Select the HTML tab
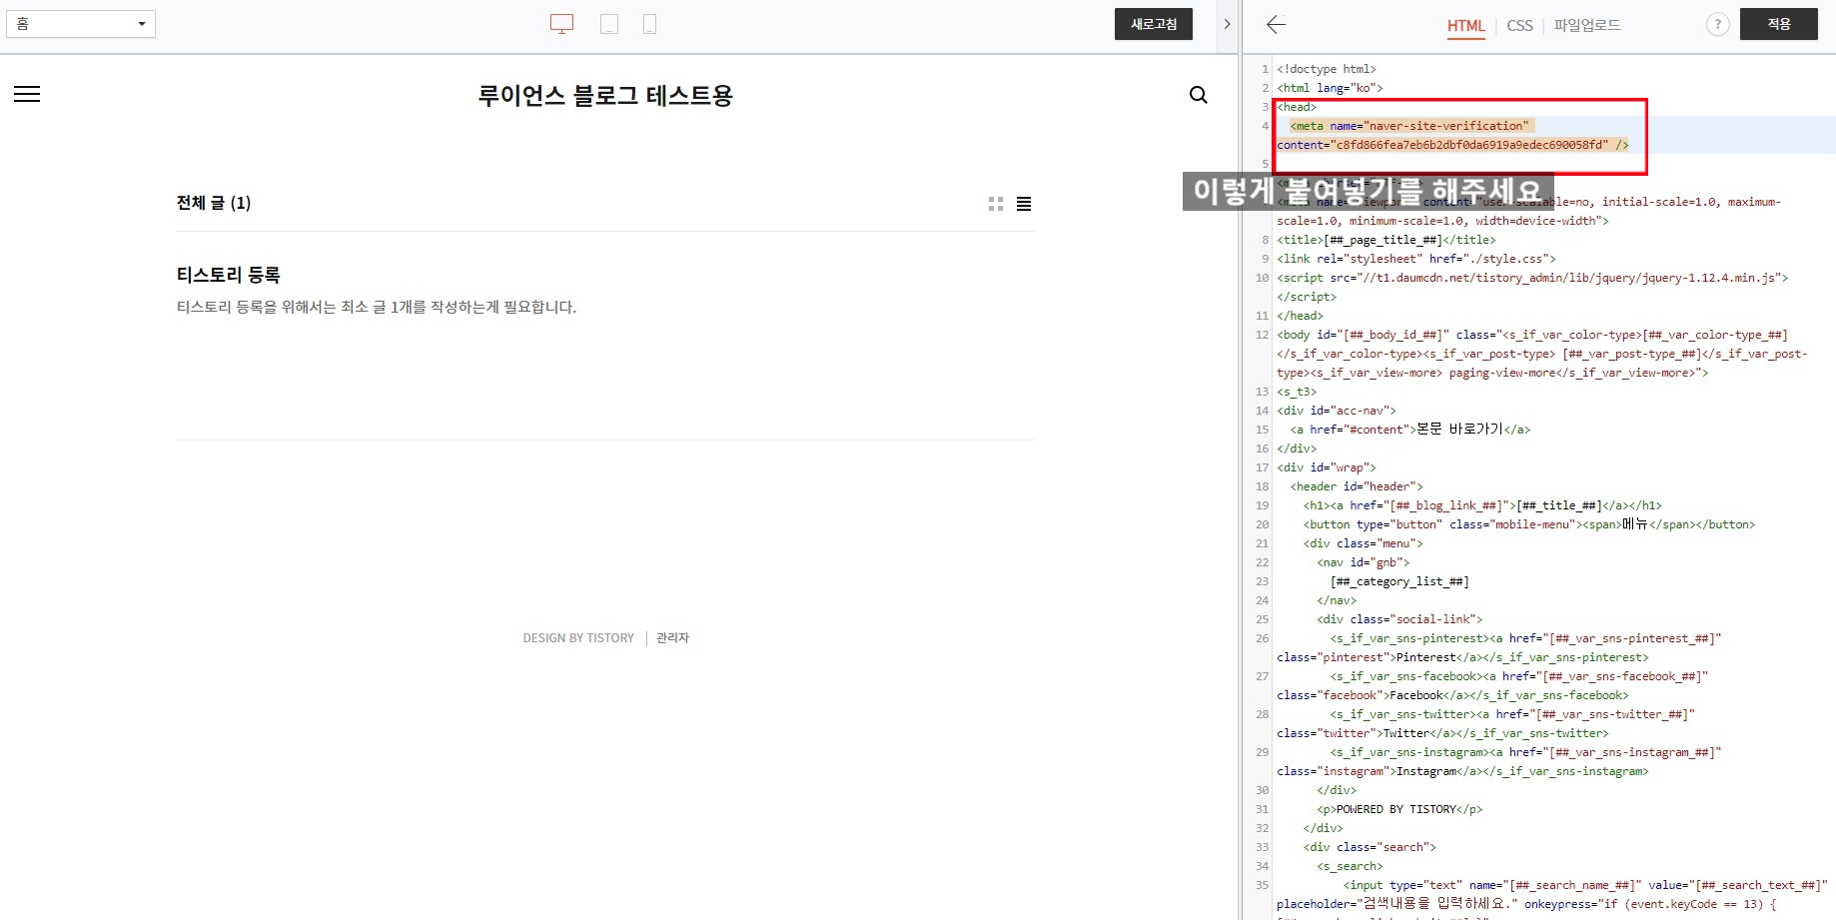The width and height of the screenshot is (1836, 920). [x=1465, y=26]
